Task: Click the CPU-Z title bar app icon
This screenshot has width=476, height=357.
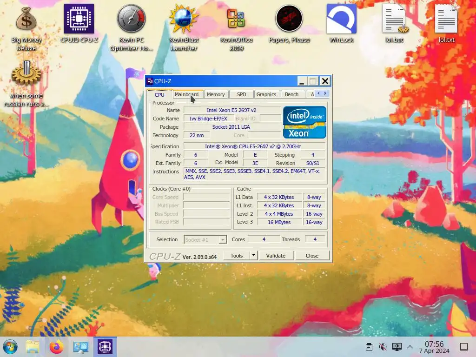Action: [150, 81]
